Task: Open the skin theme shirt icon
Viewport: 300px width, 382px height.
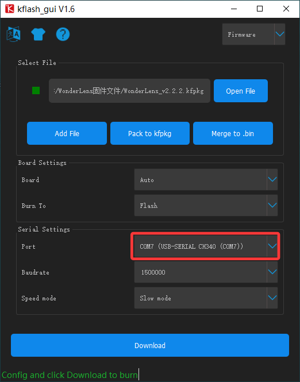Action: click(x=39, y=34)
